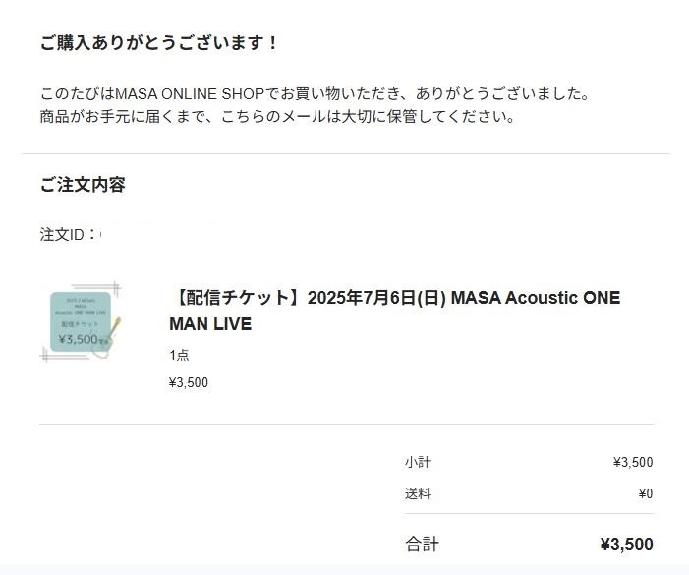Click the ¥3,500 price below quantity

189,383
